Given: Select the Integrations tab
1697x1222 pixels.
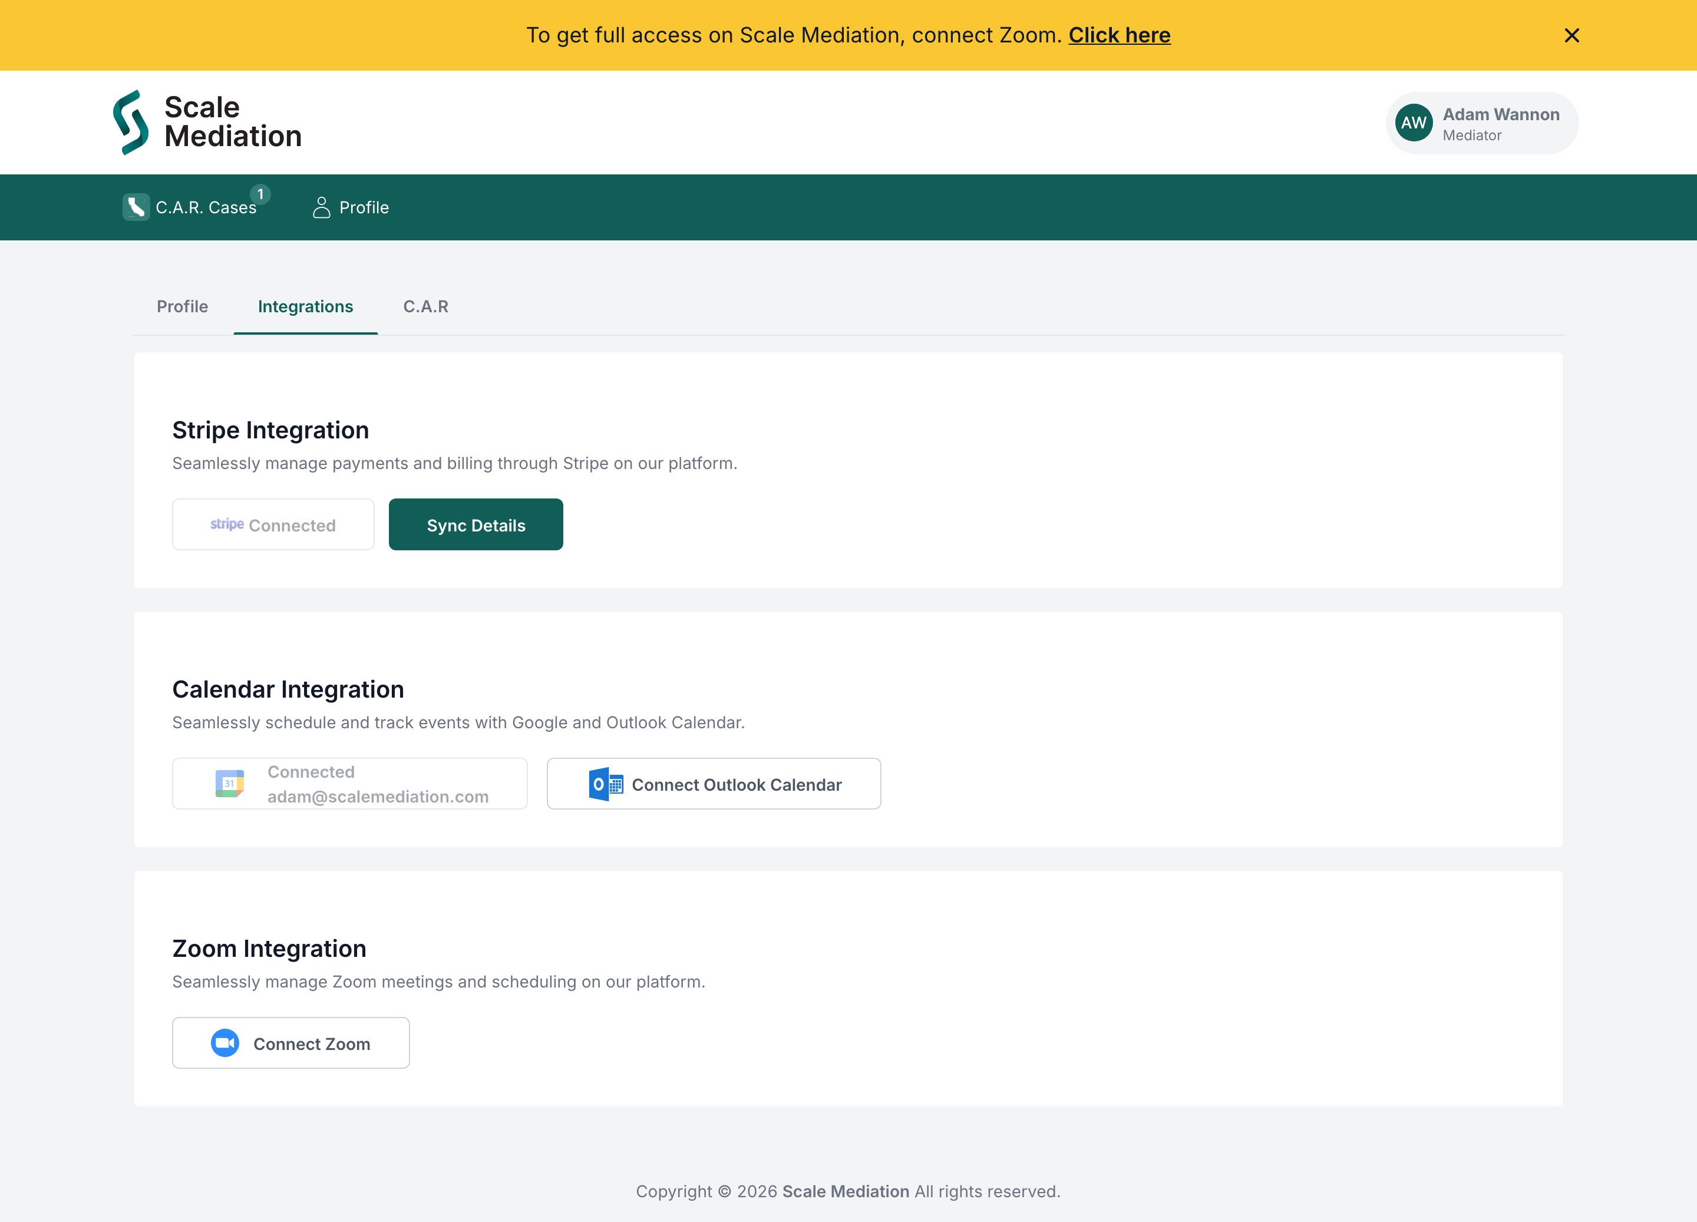Looking at the screenshot, I should (305, 307).
